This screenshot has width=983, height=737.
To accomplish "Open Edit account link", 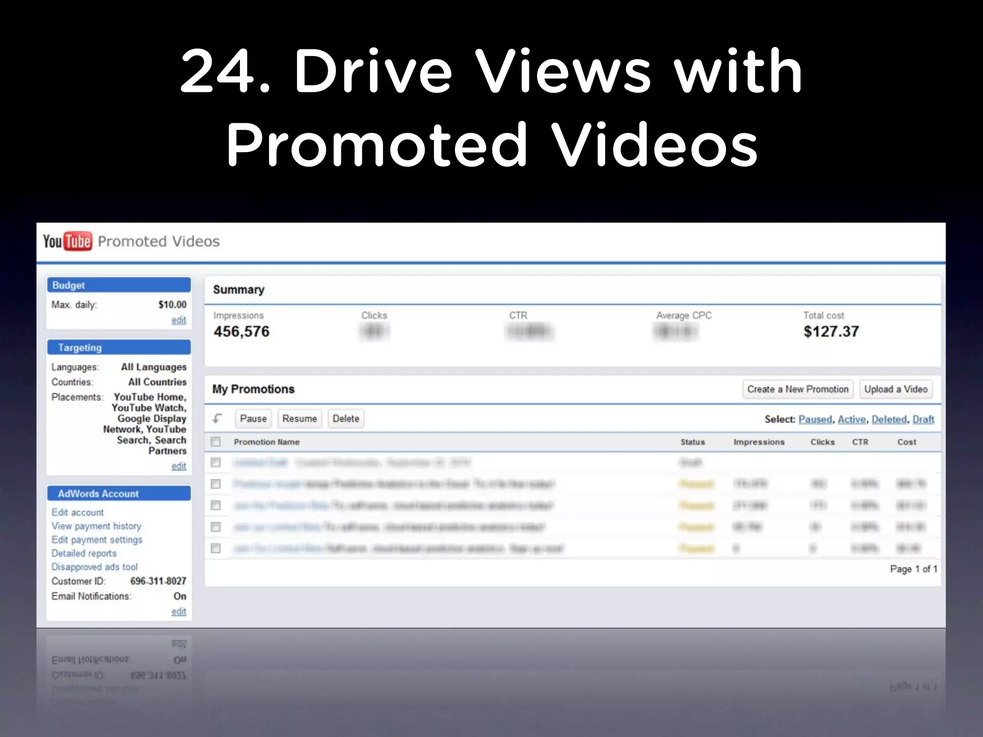I will point(78,512).
